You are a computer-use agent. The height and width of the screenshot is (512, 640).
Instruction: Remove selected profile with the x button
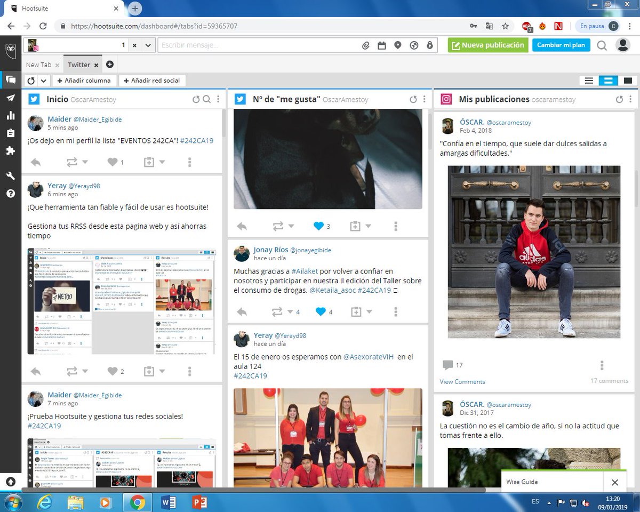[134, 45]
